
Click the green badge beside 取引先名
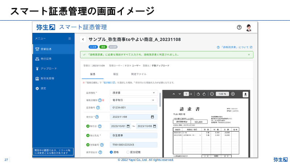(88, 135)
